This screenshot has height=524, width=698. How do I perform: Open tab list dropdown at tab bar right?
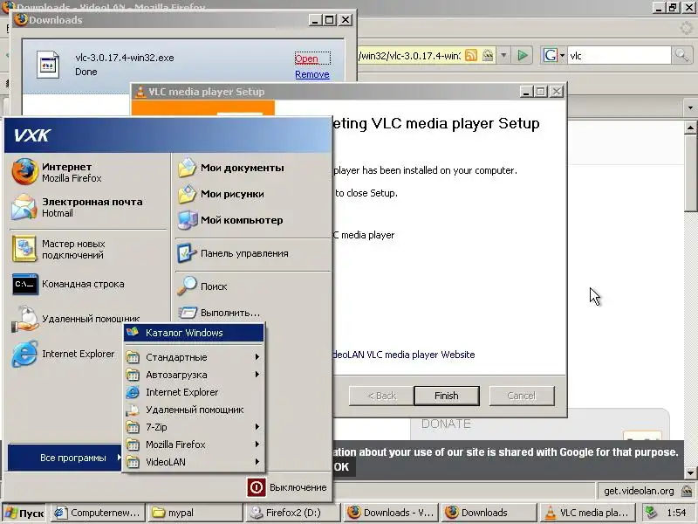tap(690, 107)
